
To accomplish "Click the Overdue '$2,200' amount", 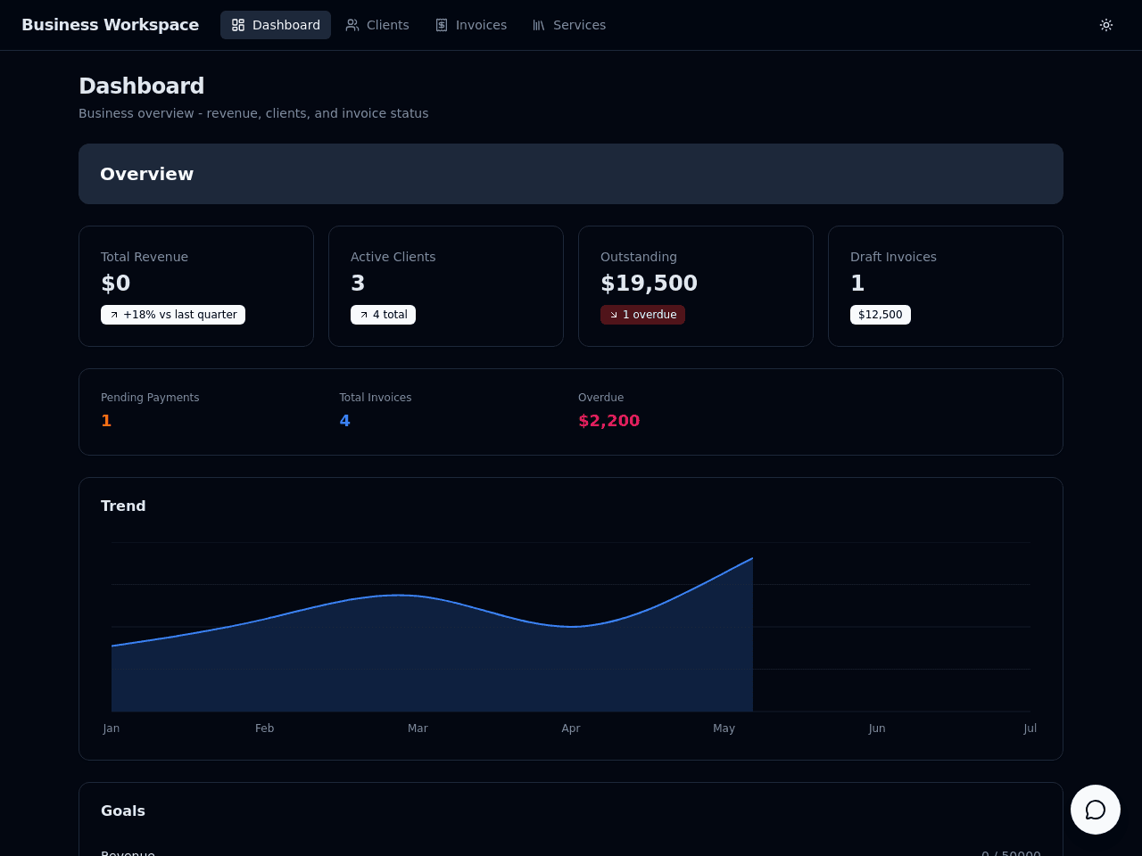I will 608,421.
